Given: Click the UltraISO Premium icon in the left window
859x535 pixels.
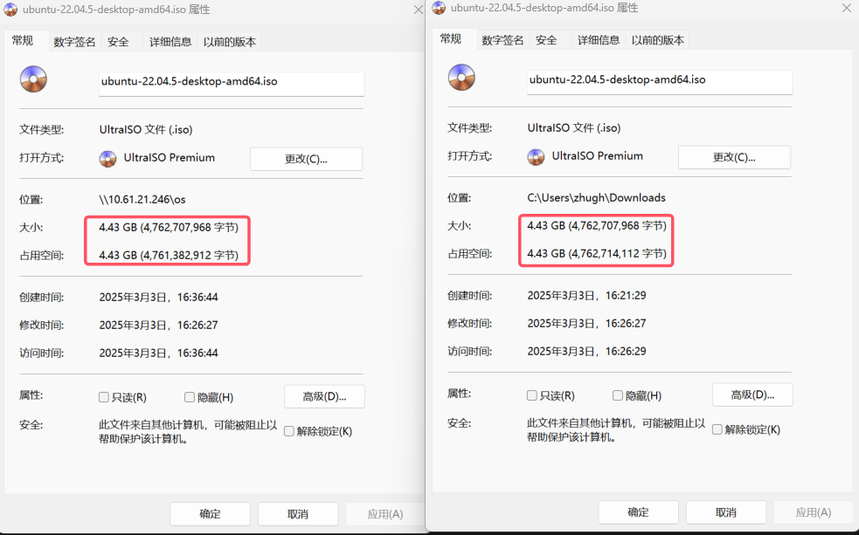Looking at the screenshot, I should click(108, 159).
